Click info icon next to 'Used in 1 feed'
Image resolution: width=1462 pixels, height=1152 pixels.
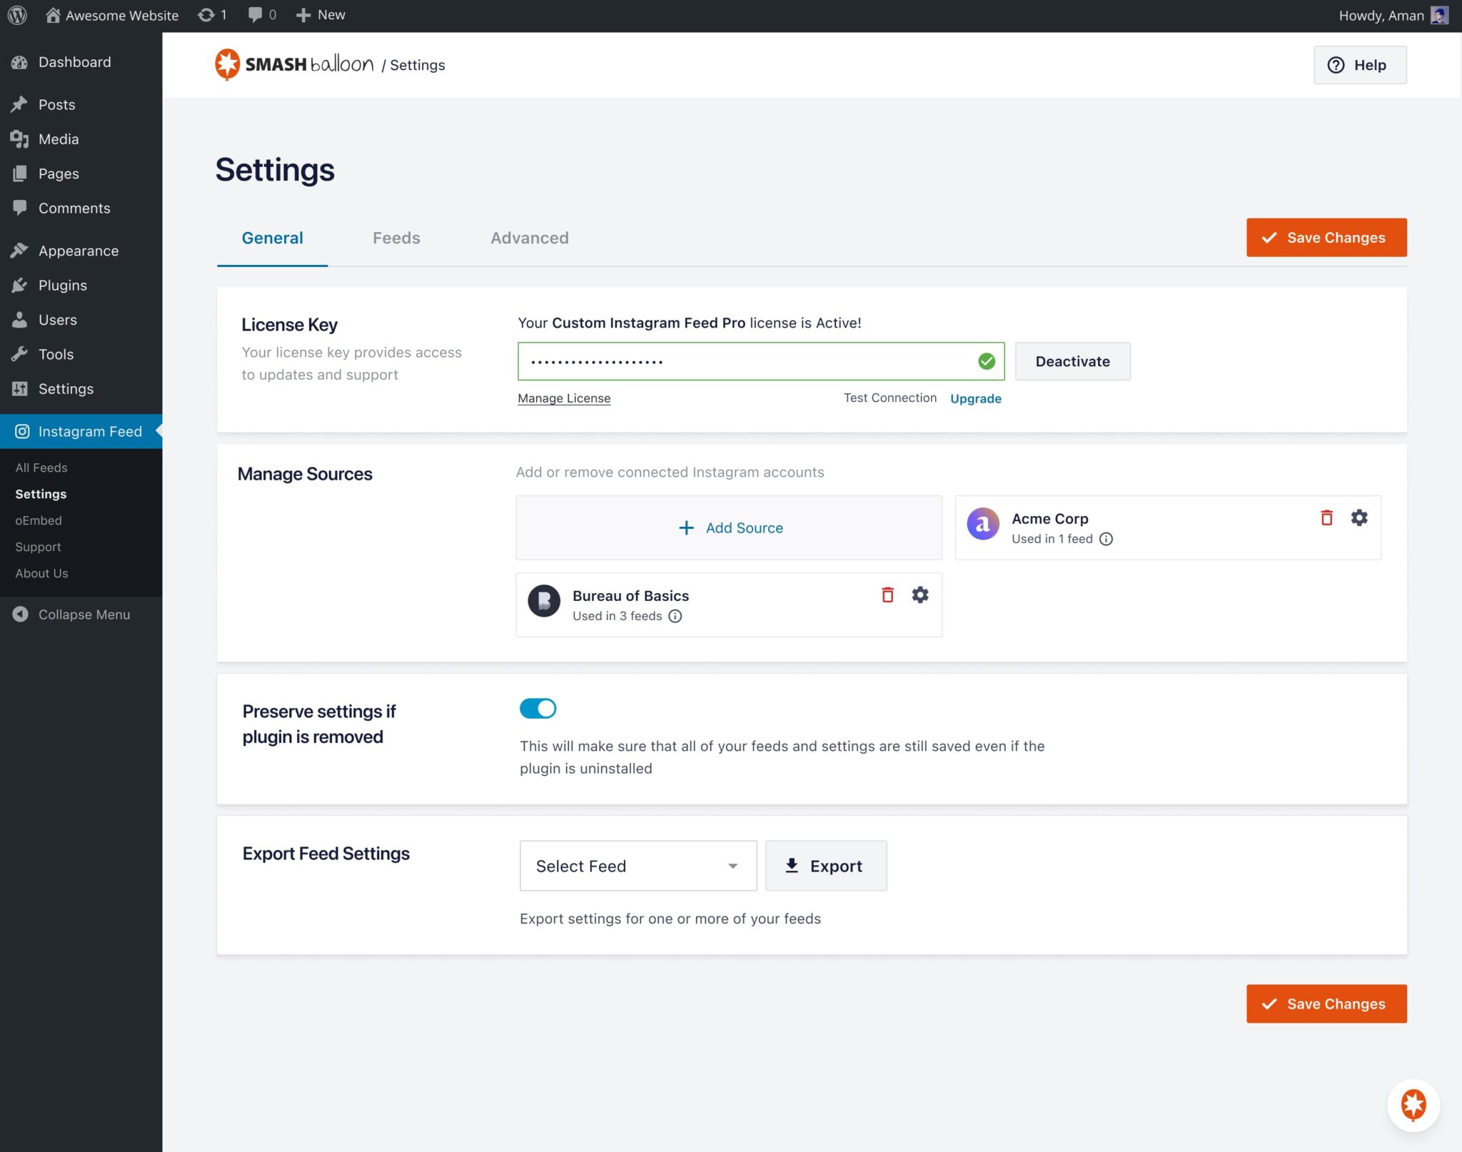click(1106, 539)
